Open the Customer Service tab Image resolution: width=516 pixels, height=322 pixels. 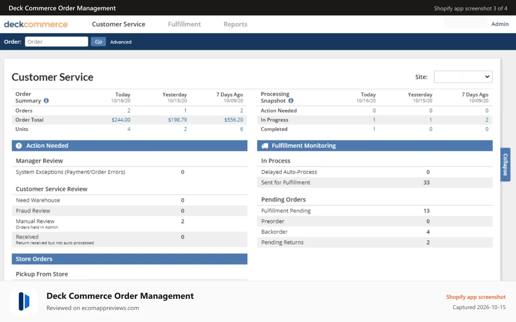[x=119, y=24]
